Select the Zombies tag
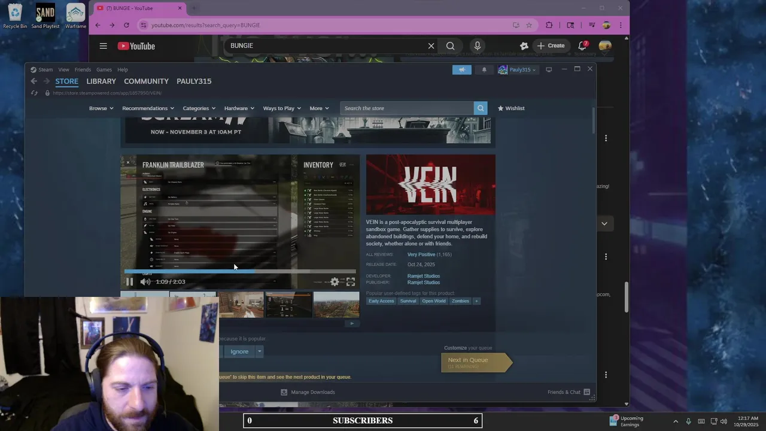Screen dimensions: 766x431 point(460,301)
